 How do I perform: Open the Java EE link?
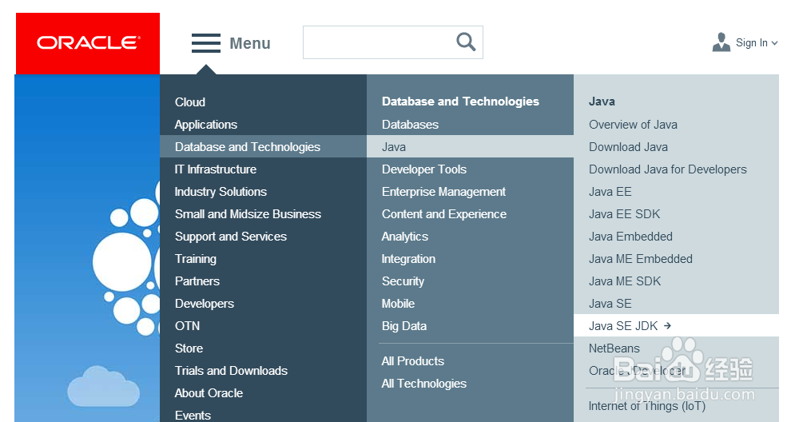coord(610,192)
